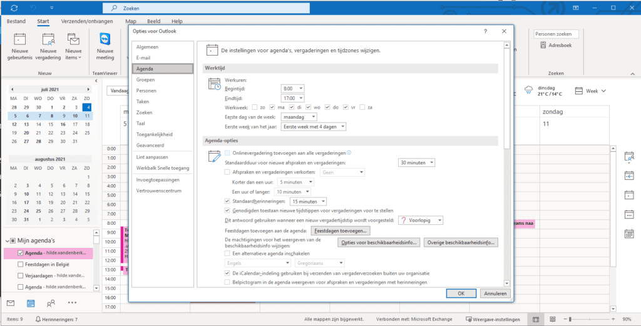The width and height of the screenshot is (641, 326).
Task: Open the 30 minuten default duration dropdown
Action: click(x=416, y=162)
